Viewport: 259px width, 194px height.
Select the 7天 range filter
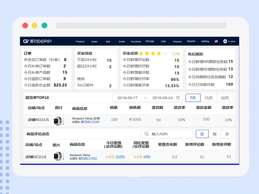pos(193,98)
